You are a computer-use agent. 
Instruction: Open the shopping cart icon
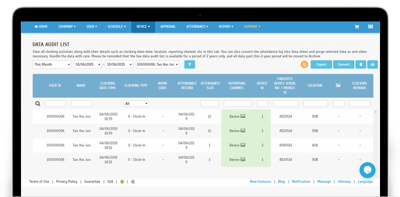tap(356, 27)
